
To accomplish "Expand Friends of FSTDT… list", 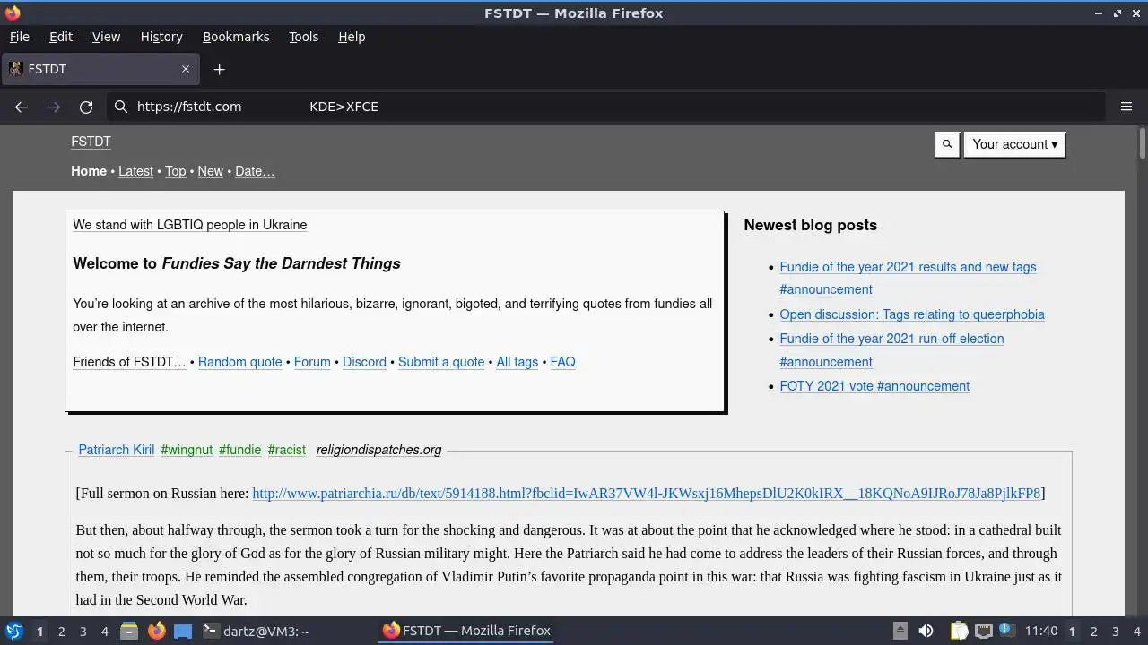I will 129,362.
